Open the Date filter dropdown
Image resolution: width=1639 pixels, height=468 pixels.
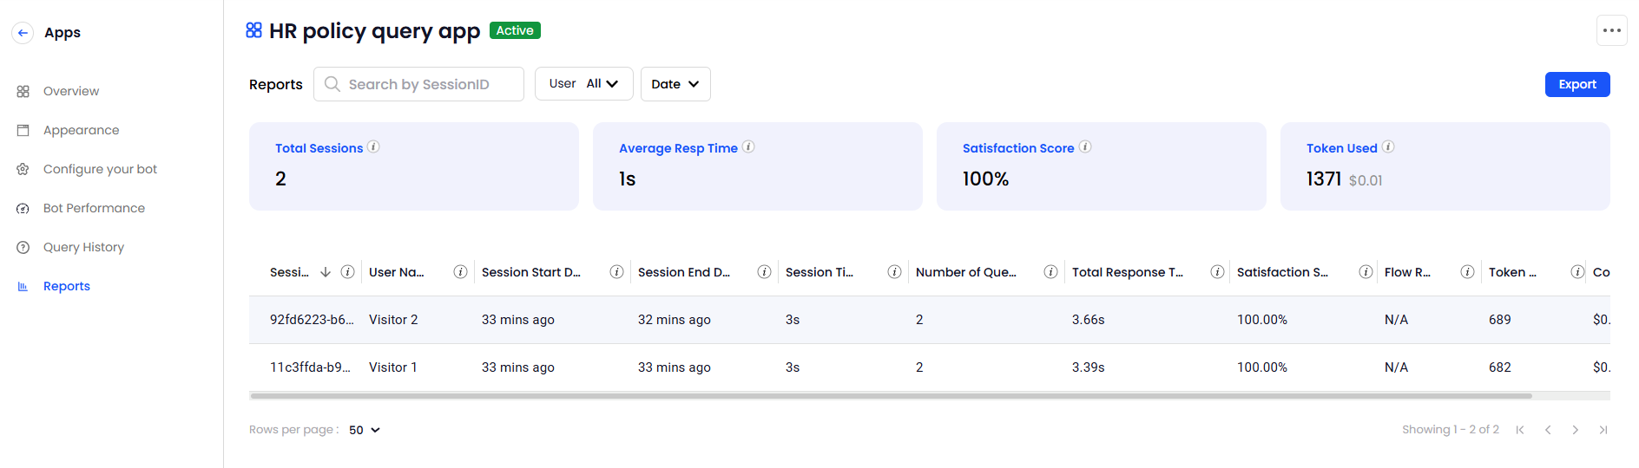675,84
